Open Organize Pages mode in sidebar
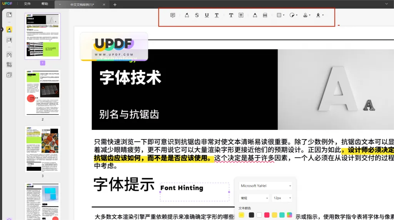 pos(9,55)
